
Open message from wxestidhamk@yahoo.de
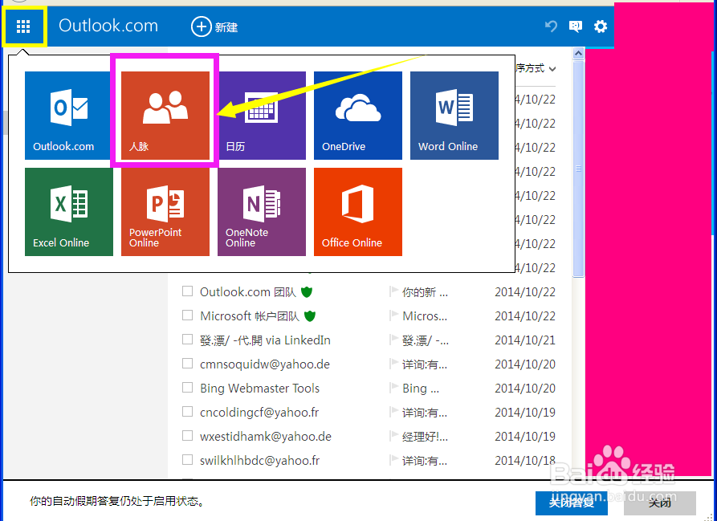coord(266,437)
